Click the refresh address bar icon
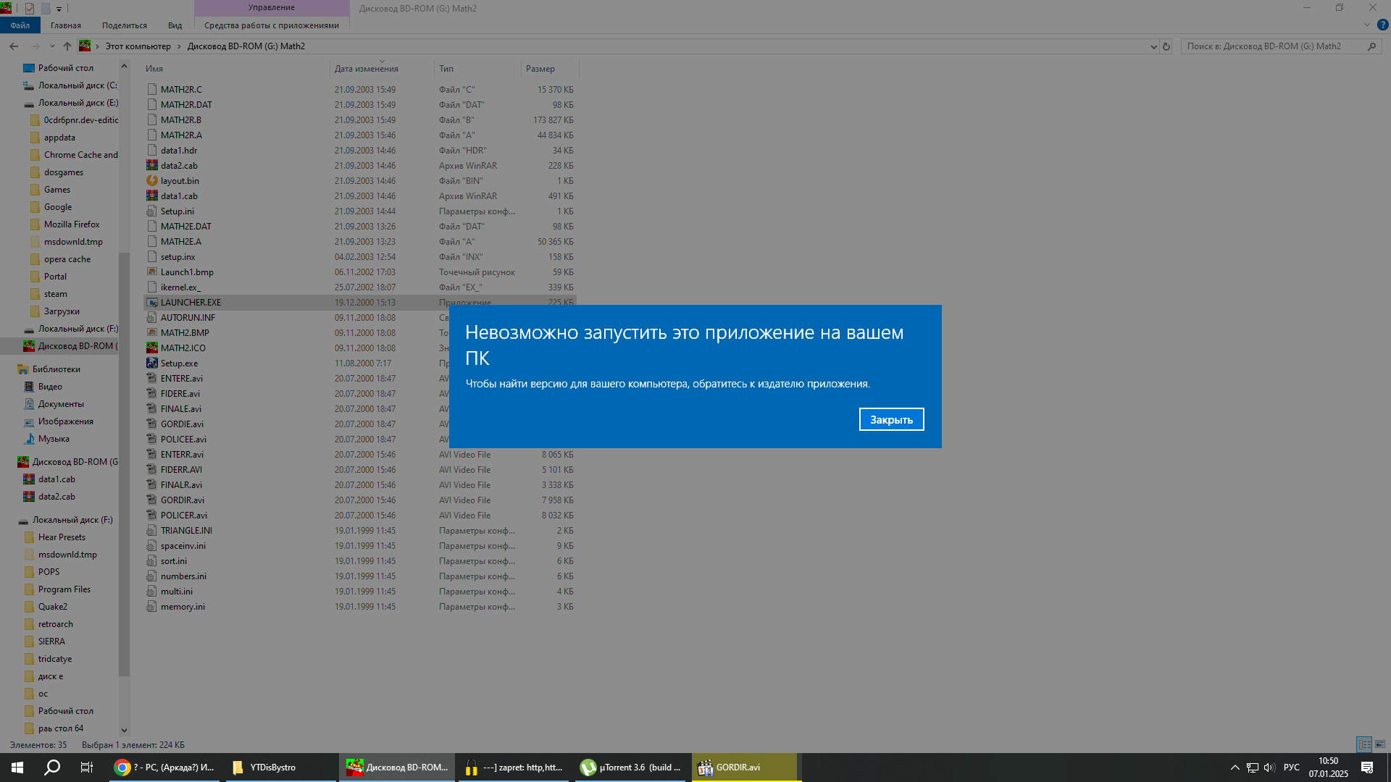Image resolution: width=1391 pixels, height=782 pixels. click(1166, 46)
